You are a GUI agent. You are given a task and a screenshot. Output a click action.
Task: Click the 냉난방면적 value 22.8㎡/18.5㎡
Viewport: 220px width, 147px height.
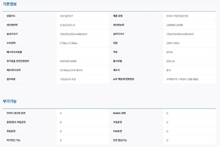pos(67,25)
